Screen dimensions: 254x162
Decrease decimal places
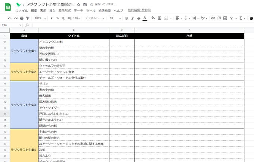point(63,18)
